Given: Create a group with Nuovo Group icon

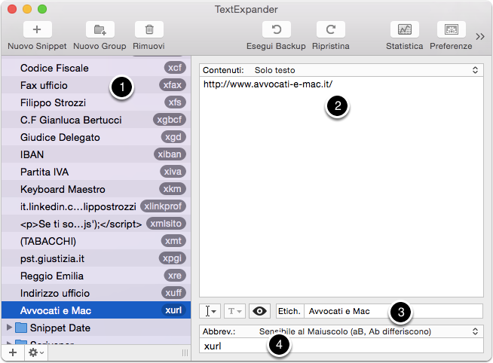Looking at the screenshot, I should point(100,29).
